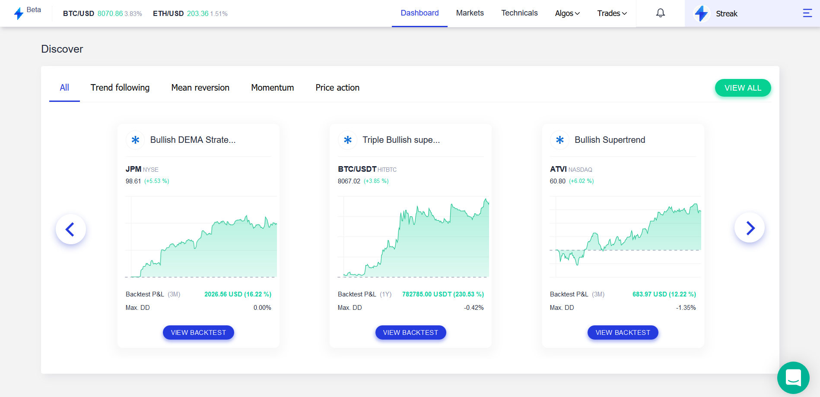Go to previous strategies with left arrow
Viewport: 820px width, 397px height.
tap(70, 229)
